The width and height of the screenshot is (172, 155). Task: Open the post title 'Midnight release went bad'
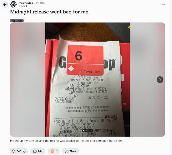click(x=50, y=12)
